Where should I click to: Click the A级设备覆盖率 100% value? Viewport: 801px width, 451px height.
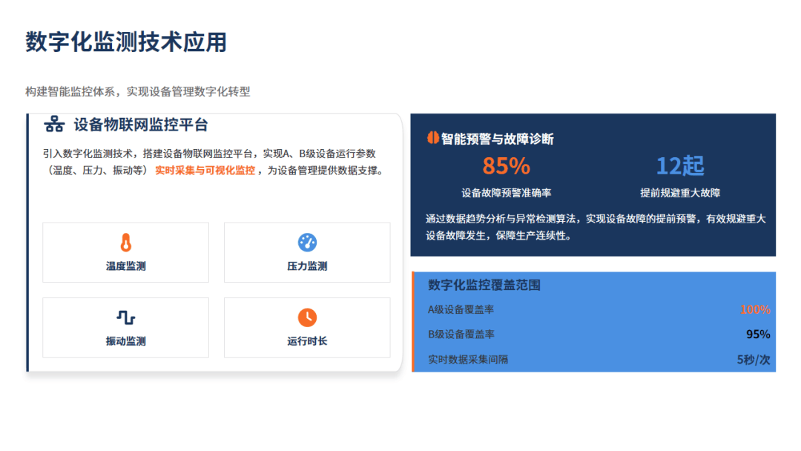tap(755, 310)
